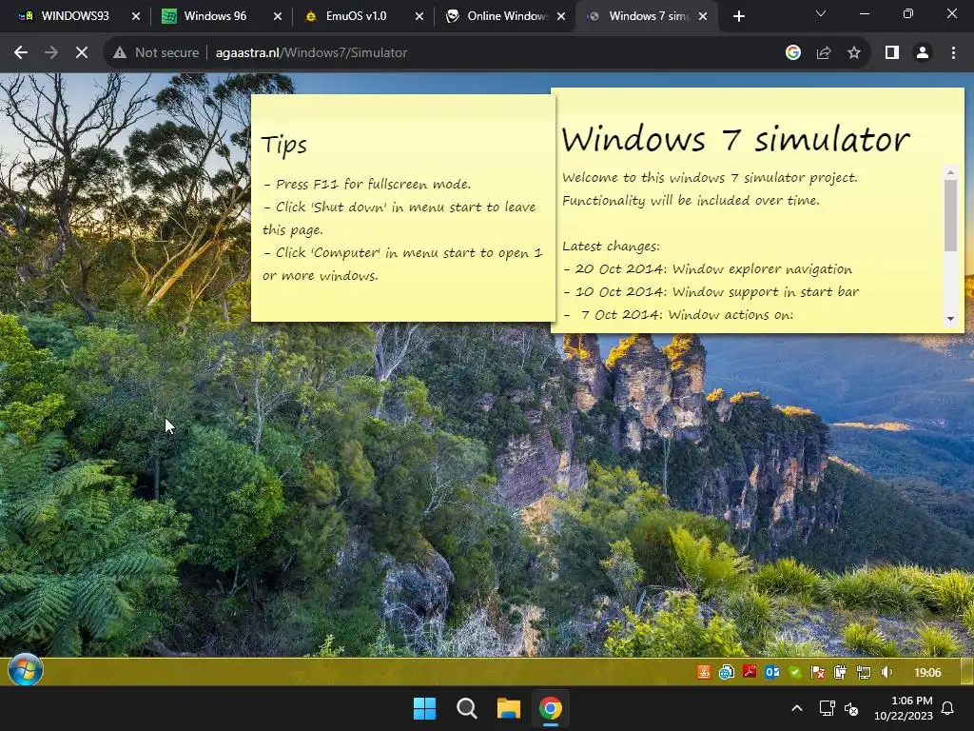Bookmark this page with the star

click(854, 53)
